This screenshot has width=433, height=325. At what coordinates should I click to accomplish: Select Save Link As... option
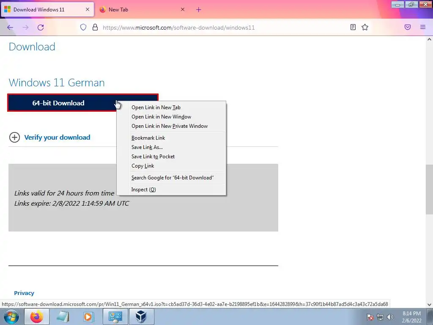click(147, 147)
